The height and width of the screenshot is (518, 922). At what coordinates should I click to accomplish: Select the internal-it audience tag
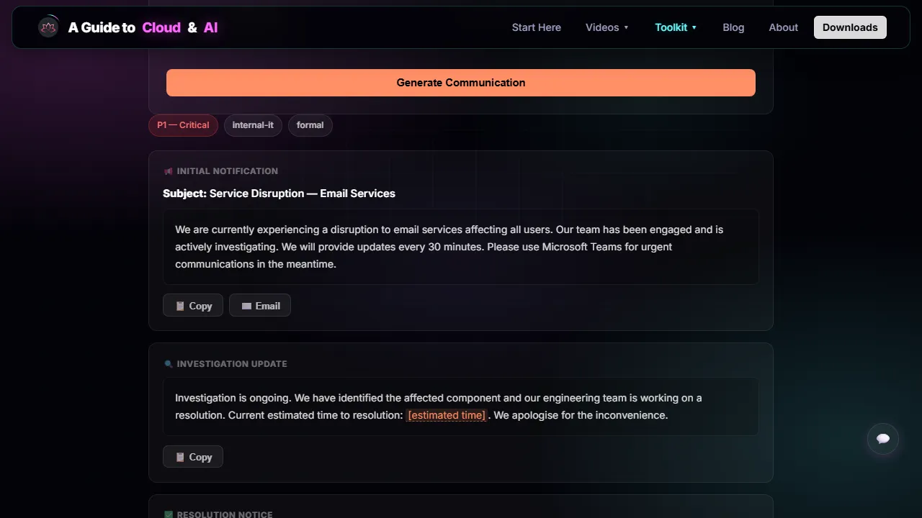pyautogui.click(x=253, y=125)
